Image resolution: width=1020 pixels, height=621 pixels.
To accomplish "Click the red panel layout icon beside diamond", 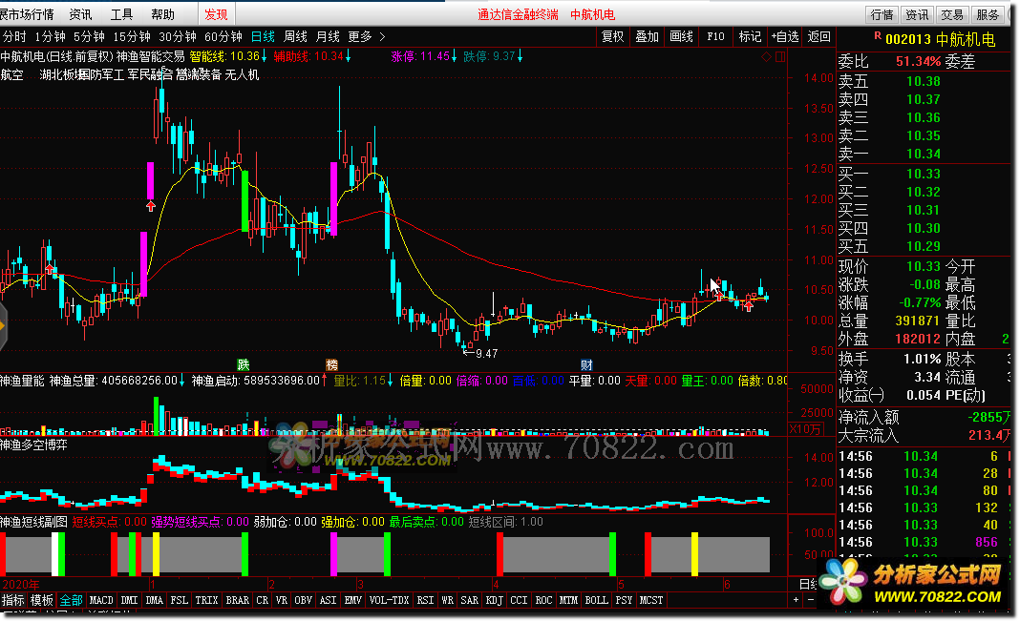I will [780, 57].
